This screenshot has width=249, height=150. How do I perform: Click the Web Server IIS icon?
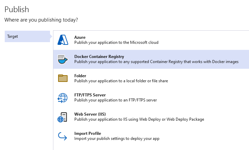[63, 117]
